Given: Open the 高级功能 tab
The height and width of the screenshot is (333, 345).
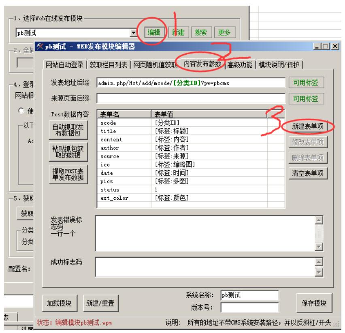Looking at the screenshot, I should click(x=240, y=65).
